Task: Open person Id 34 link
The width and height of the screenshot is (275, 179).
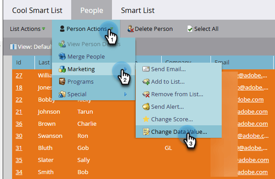Action: [x=19, y=172]
